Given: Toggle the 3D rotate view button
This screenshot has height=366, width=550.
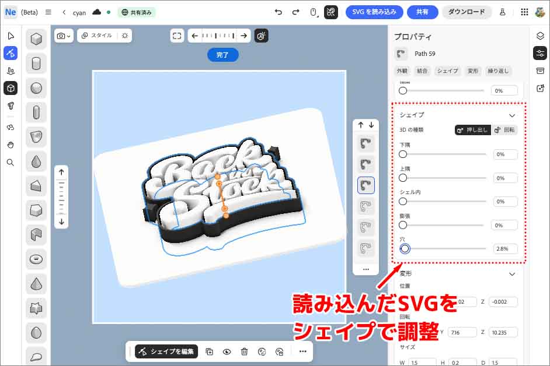Looking at the screenshot, I should pos(262,36).
